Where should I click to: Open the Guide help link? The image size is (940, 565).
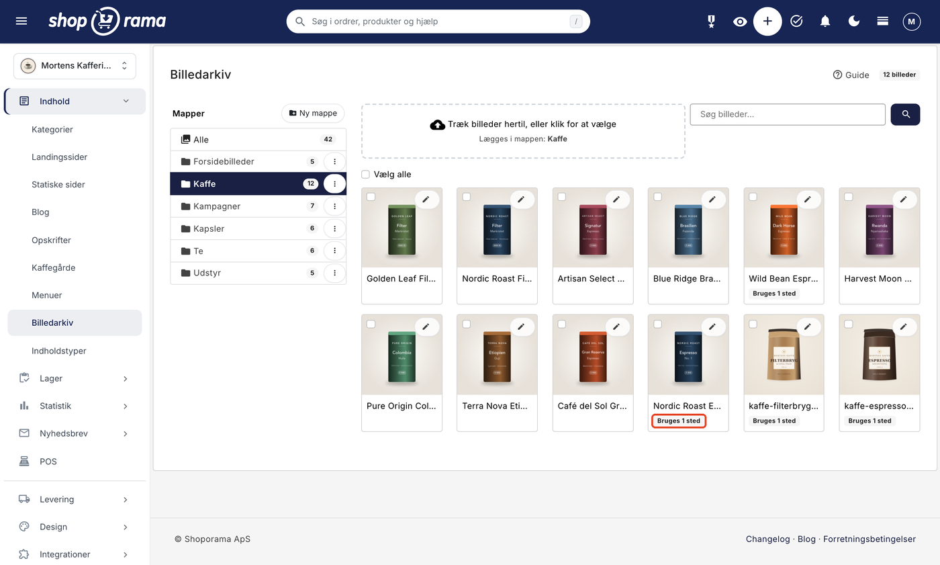851,75
